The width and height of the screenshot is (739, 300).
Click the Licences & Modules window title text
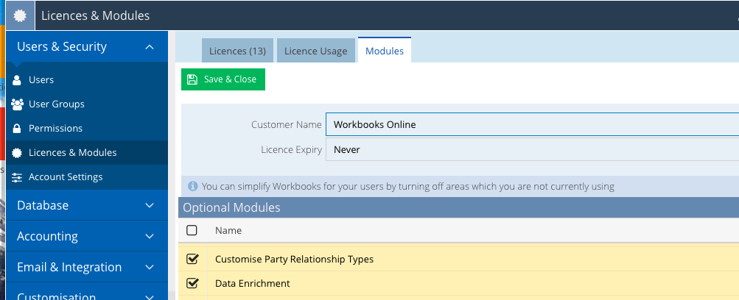tap(96, 15)
